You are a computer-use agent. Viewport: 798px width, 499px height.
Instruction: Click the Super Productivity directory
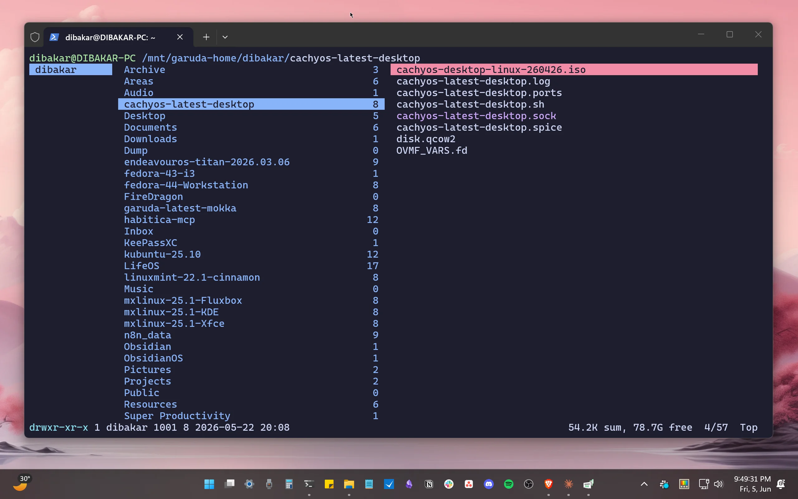tap(251, 416)
